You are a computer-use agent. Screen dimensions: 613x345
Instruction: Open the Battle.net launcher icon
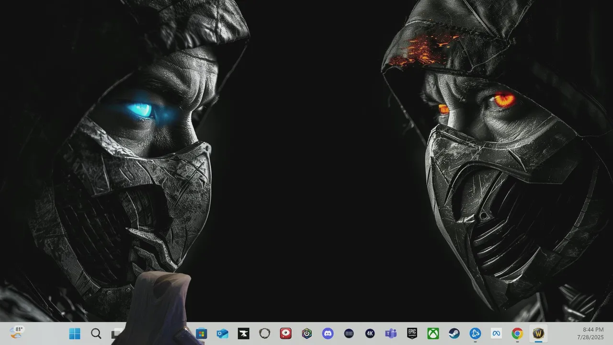click(475, 333)
